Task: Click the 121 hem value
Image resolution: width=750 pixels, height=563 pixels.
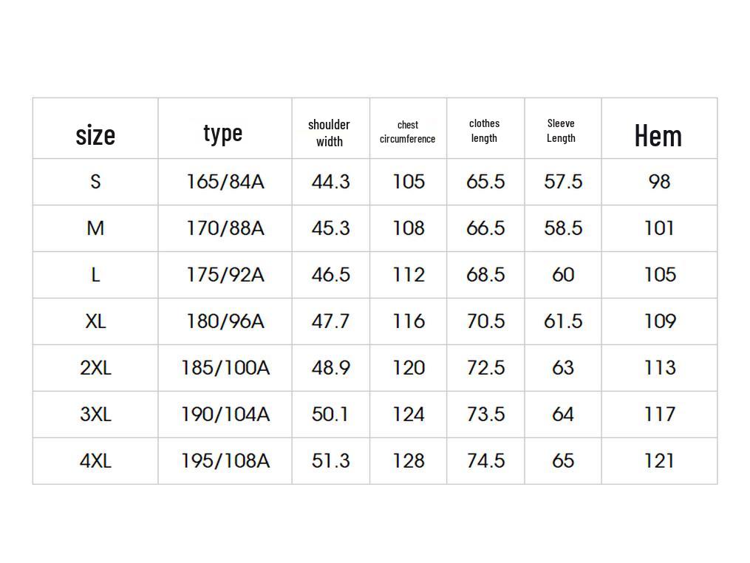Action: coord(659,461)
